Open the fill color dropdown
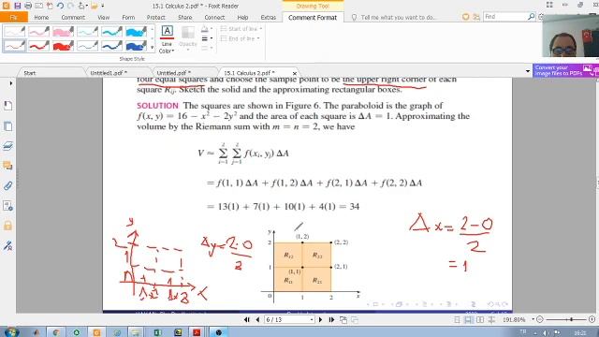 point(206,29)
